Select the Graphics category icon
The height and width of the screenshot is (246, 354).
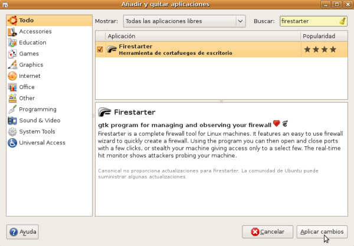(x=12, y=65)
